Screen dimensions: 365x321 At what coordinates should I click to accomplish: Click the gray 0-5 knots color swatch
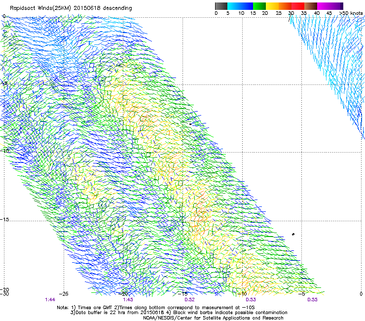pyautogui.click(x=221, y=6)
